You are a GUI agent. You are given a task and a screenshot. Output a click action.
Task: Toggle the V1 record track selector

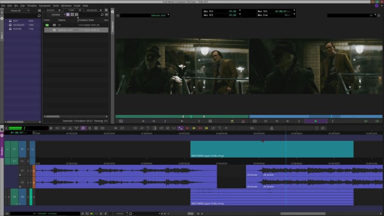tap(23, 149)
